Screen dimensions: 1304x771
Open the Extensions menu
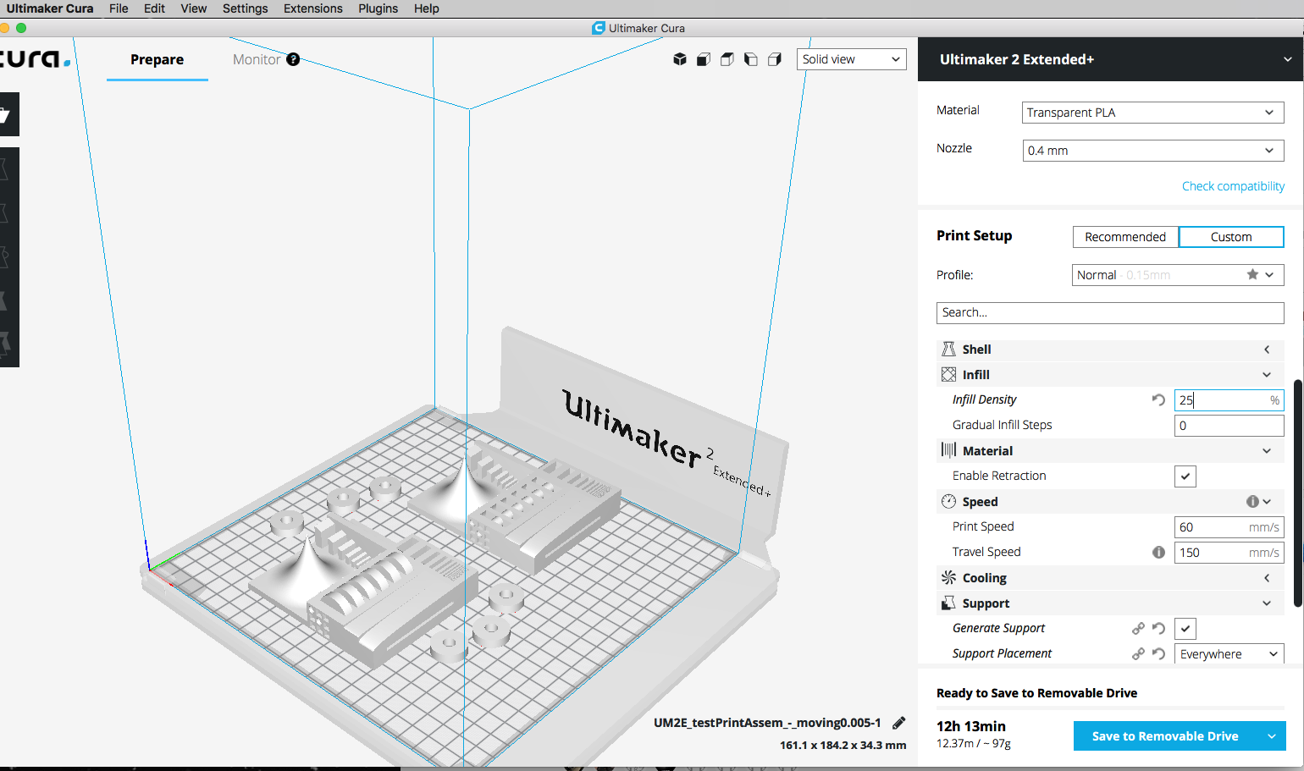(313, 8)
